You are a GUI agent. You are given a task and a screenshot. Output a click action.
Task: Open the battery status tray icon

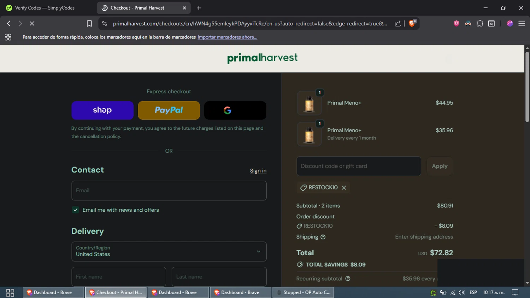[x=443, y=293]
